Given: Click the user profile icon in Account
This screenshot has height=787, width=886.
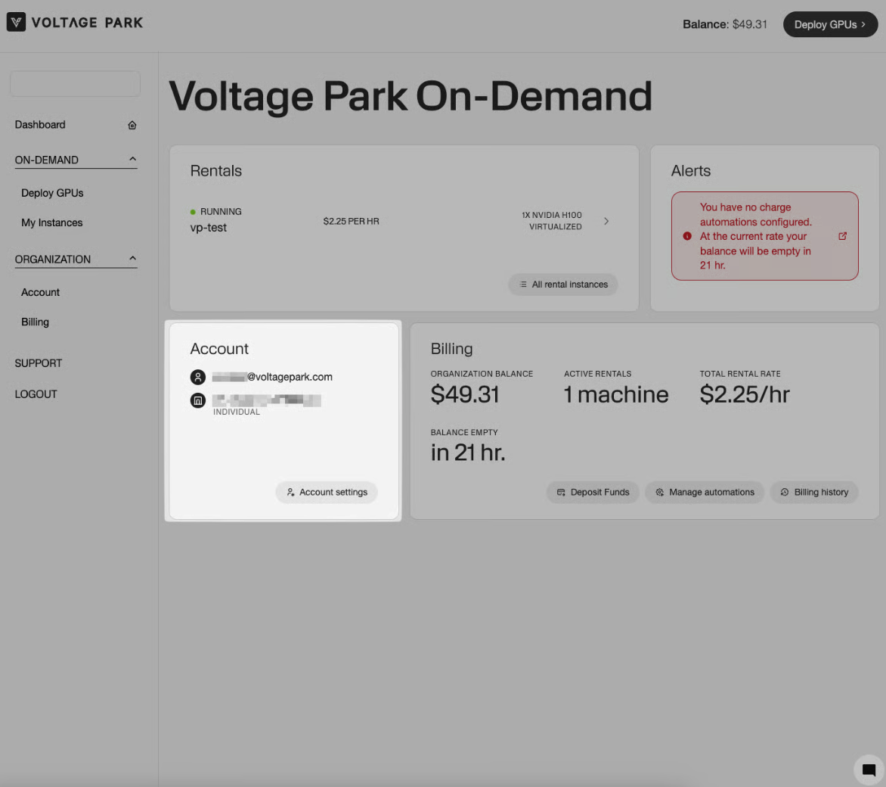Looking at the screenshot, I should [x=198, y=377].
